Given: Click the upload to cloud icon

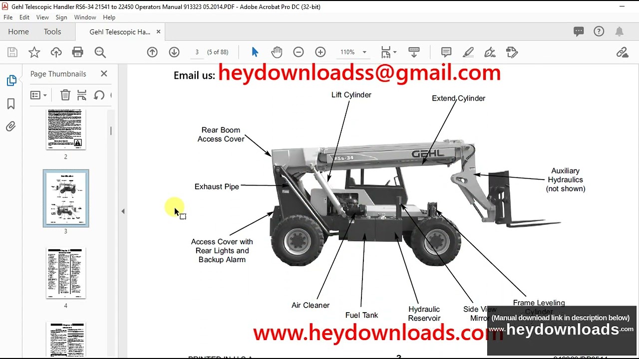Looking at the screenshot, I should pyautogui.click(x=56, y=52).
